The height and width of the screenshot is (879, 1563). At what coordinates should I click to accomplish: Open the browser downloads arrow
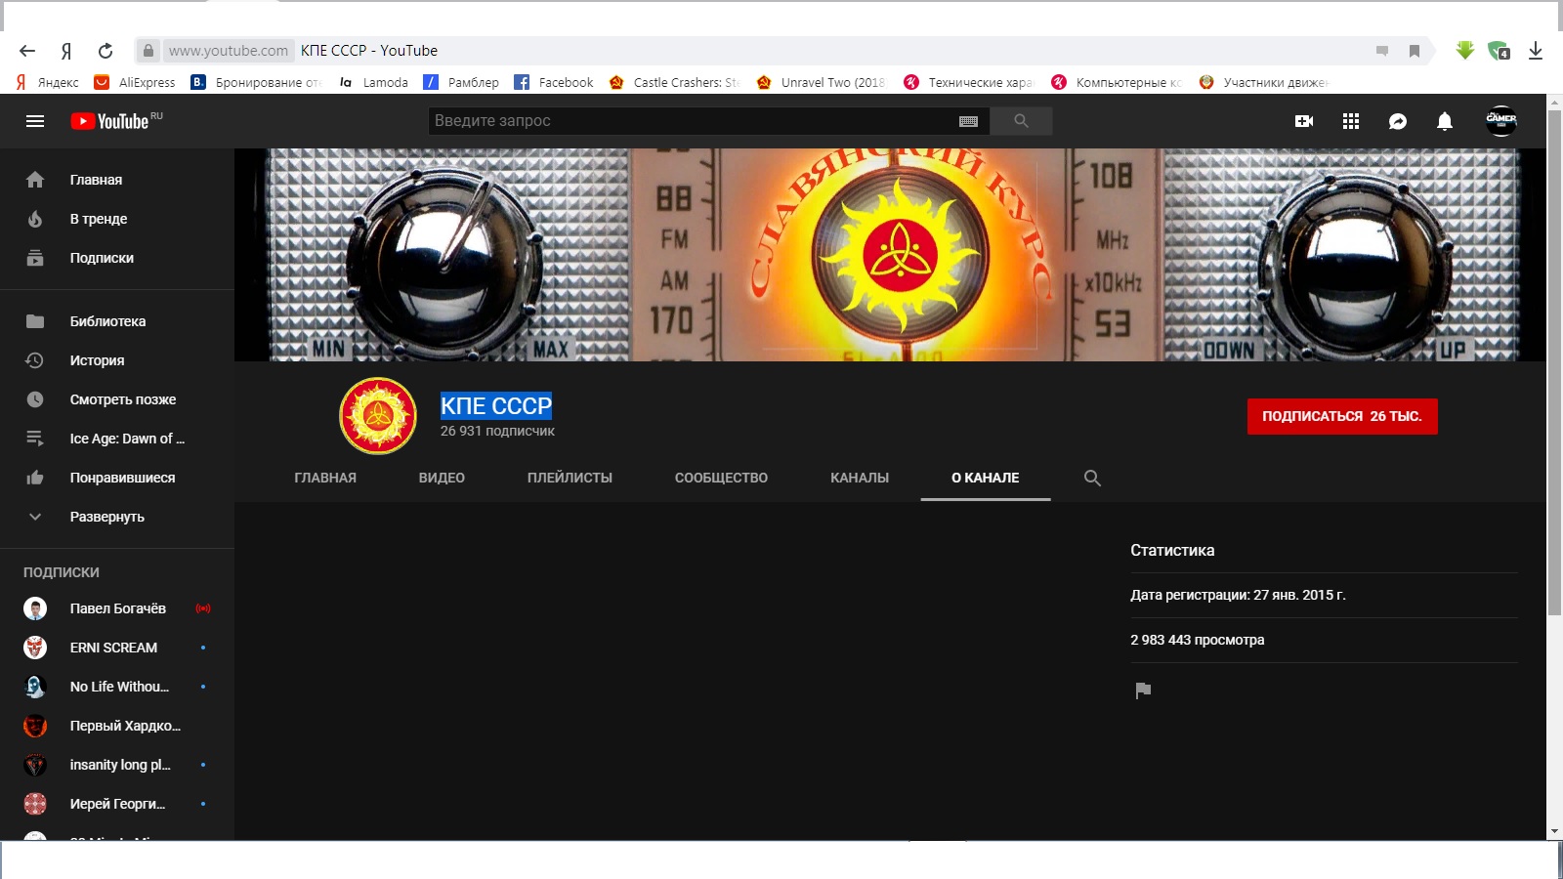[x=1536, y=51]
